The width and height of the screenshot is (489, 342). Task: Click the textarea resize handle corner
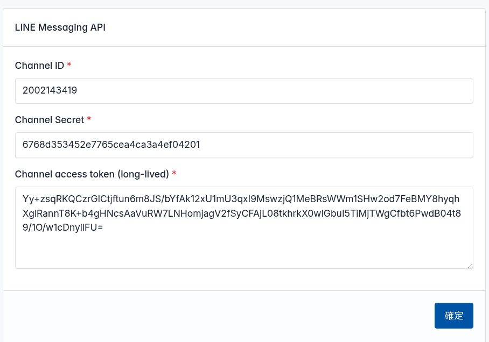[470, 266]
